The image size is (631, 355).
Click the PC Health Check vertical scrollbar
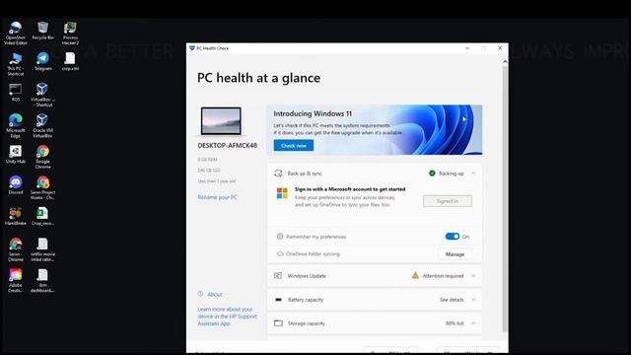pyautogui.click(x=505, y=199)
